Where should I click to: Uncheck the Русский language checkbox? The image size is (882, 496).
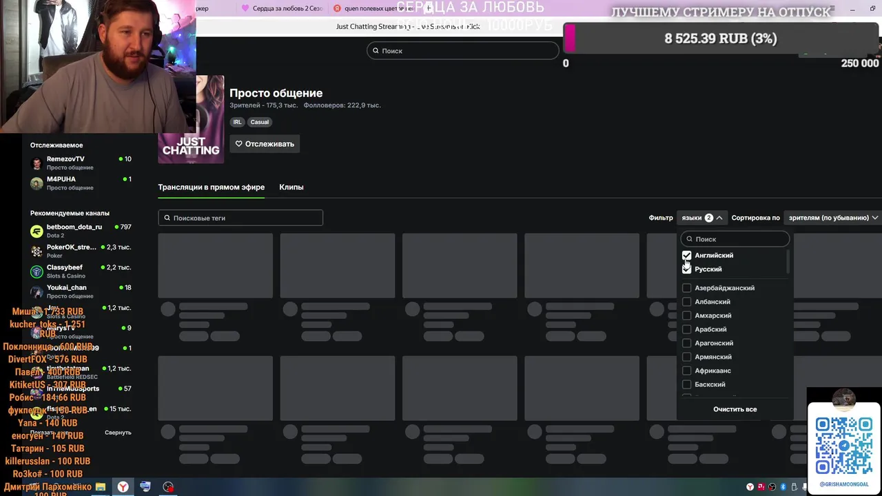(686, 269)
